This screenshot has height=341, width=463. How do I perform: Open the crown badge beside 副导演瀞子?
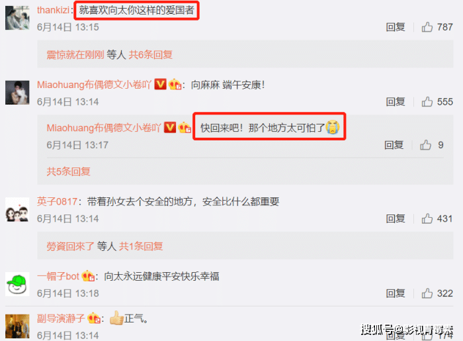pos(94,318)
